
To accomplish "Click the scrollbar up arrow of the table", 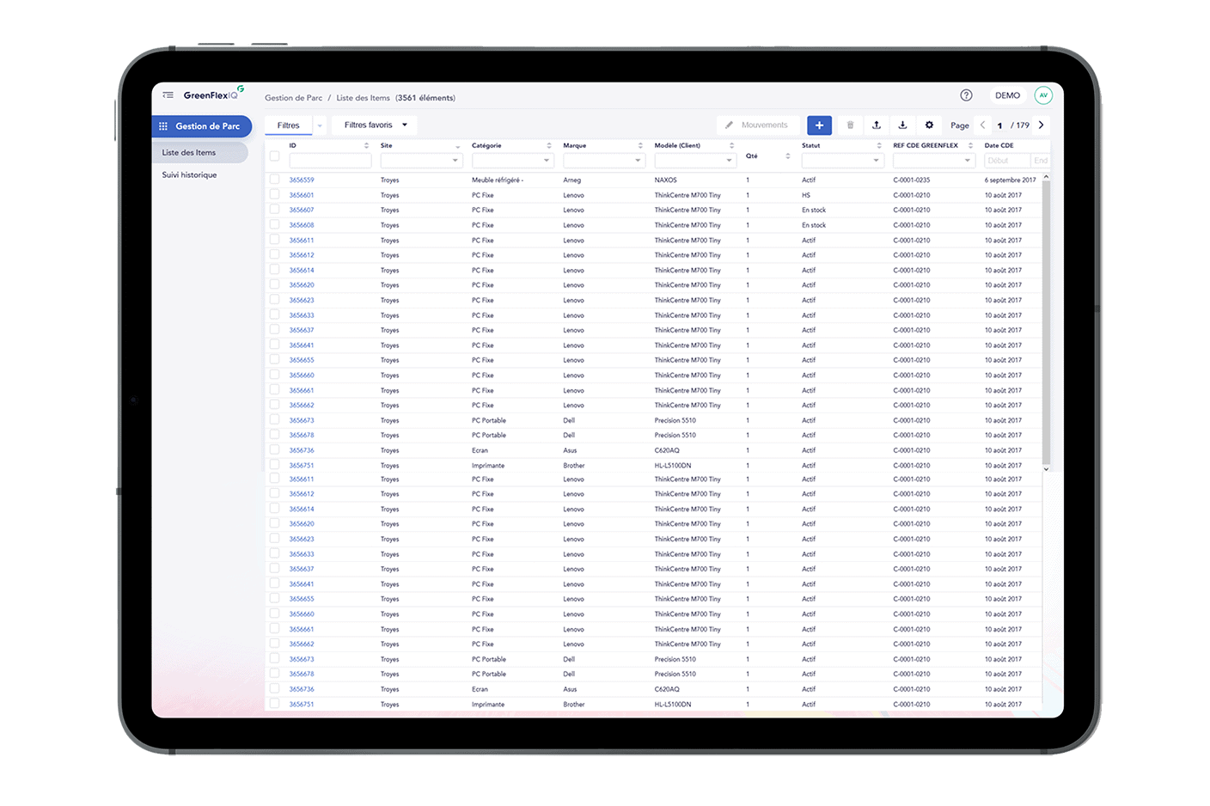I will point(1046,177).
